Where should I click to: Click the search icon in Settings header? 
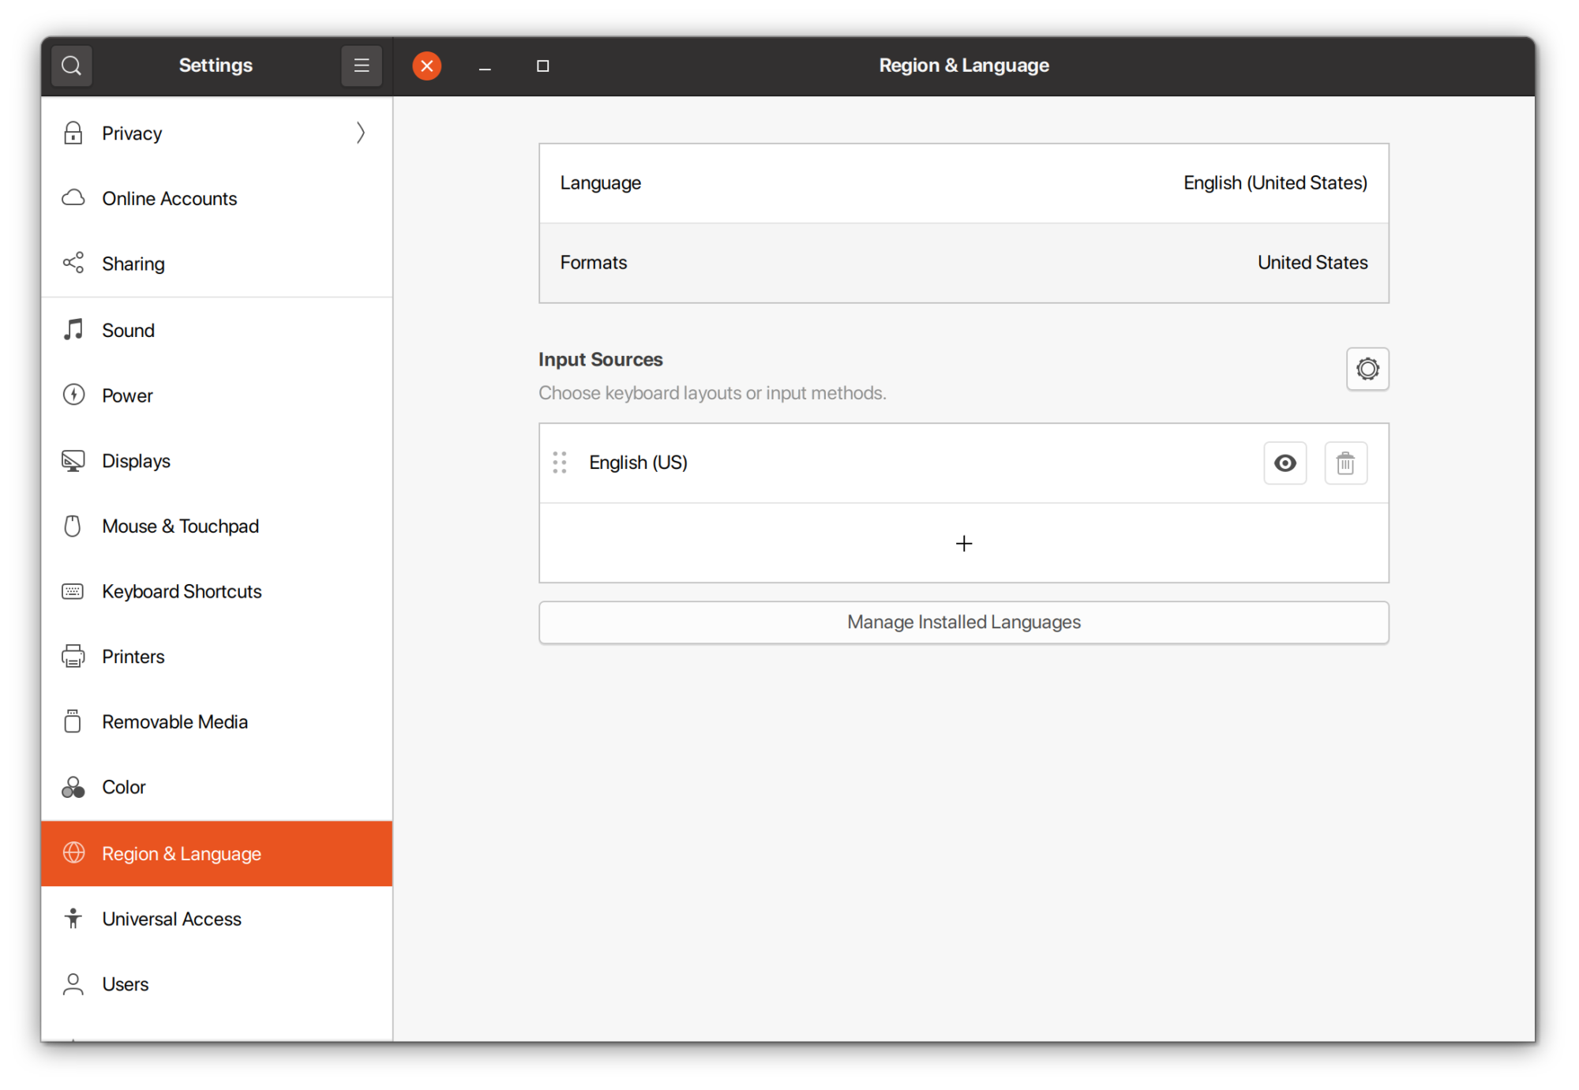[x=71, y=66]
